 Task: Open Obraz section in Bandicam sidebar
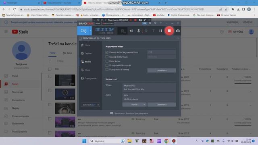click(85, 70)
